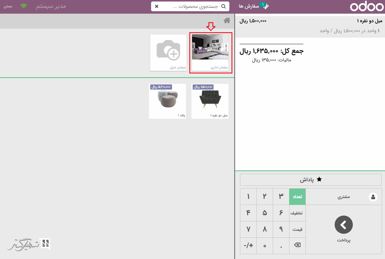Toggle sign with +/- key
Screen dimensions: 385x259
248,246
